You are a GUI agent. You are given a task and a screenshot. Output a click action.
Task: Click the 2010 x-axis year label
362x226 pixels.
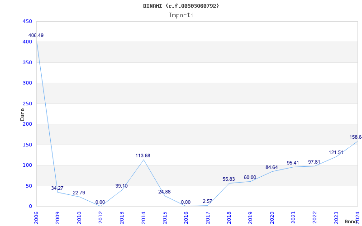pyautogui.click(x=79, y=218)
